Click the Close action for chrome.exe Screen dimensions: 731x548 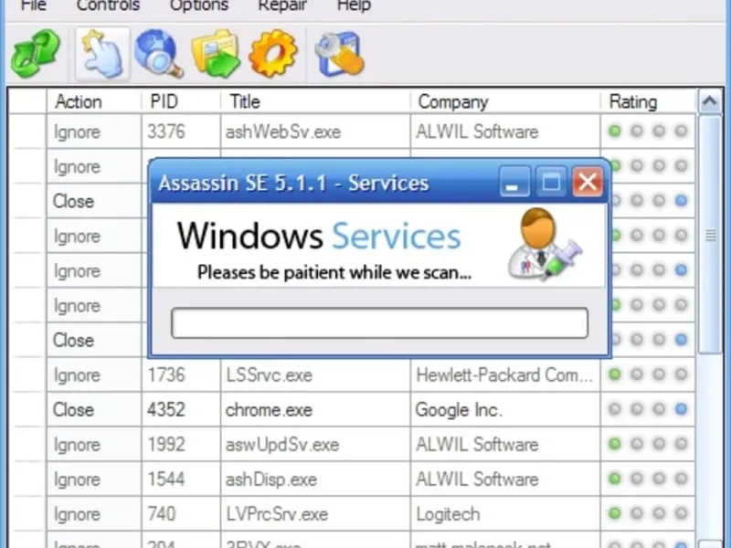point(94,409)
